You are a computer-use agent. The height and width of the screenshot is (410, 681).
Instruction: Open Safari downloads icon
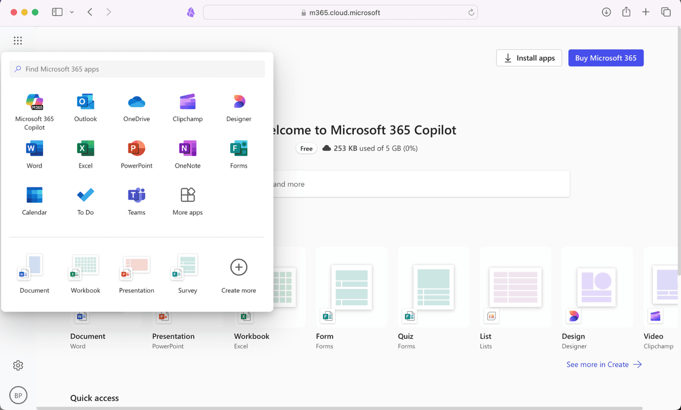[x=607, y=12]
